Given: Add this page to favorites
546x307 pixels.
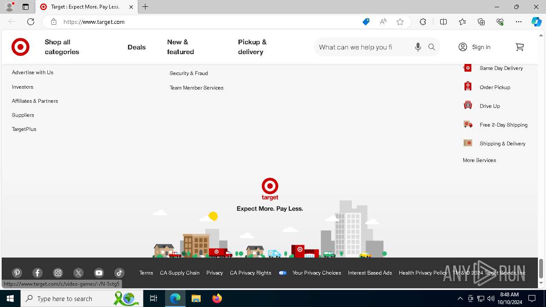Looking at the screenshot, I should click(x=400, y=22).
